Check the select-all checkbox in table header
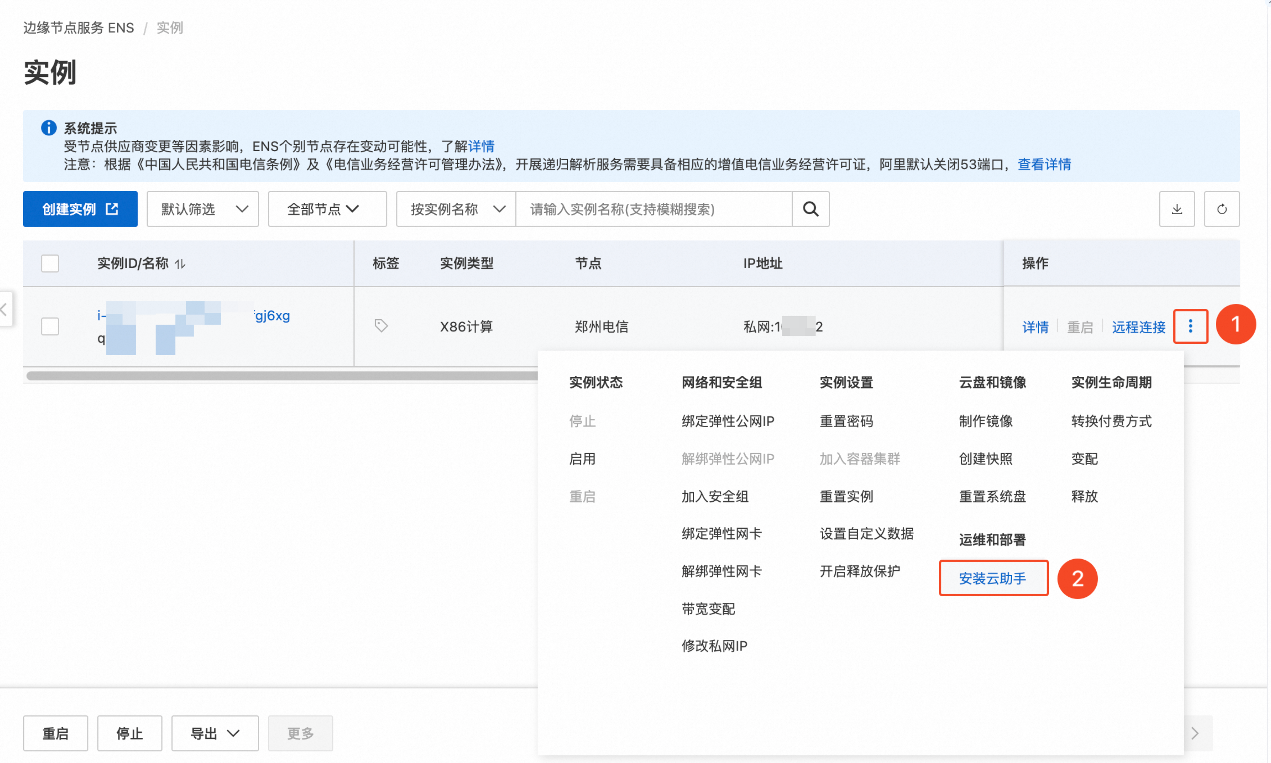Image resolution: width=1271 pixels, height=763 pixels. [50, 263]
